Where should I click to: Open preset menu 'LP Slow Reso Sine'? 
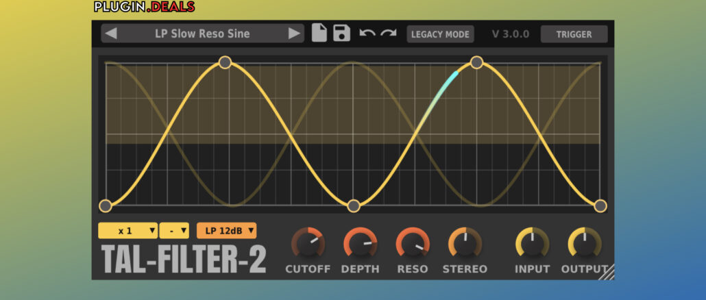point(202,34)
